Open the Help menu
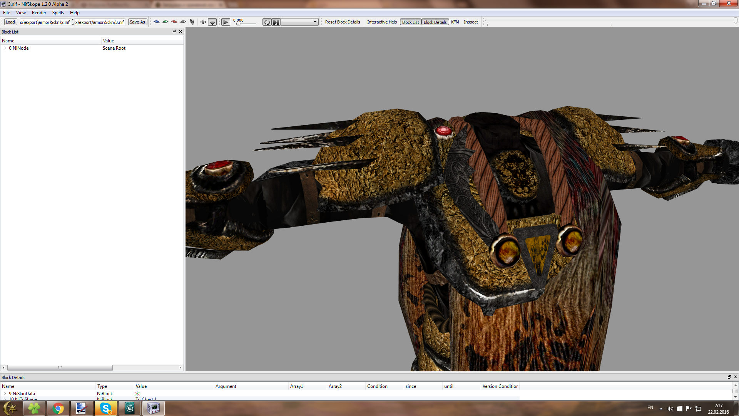This screenshot has width=739, height=416. [75, 13]
